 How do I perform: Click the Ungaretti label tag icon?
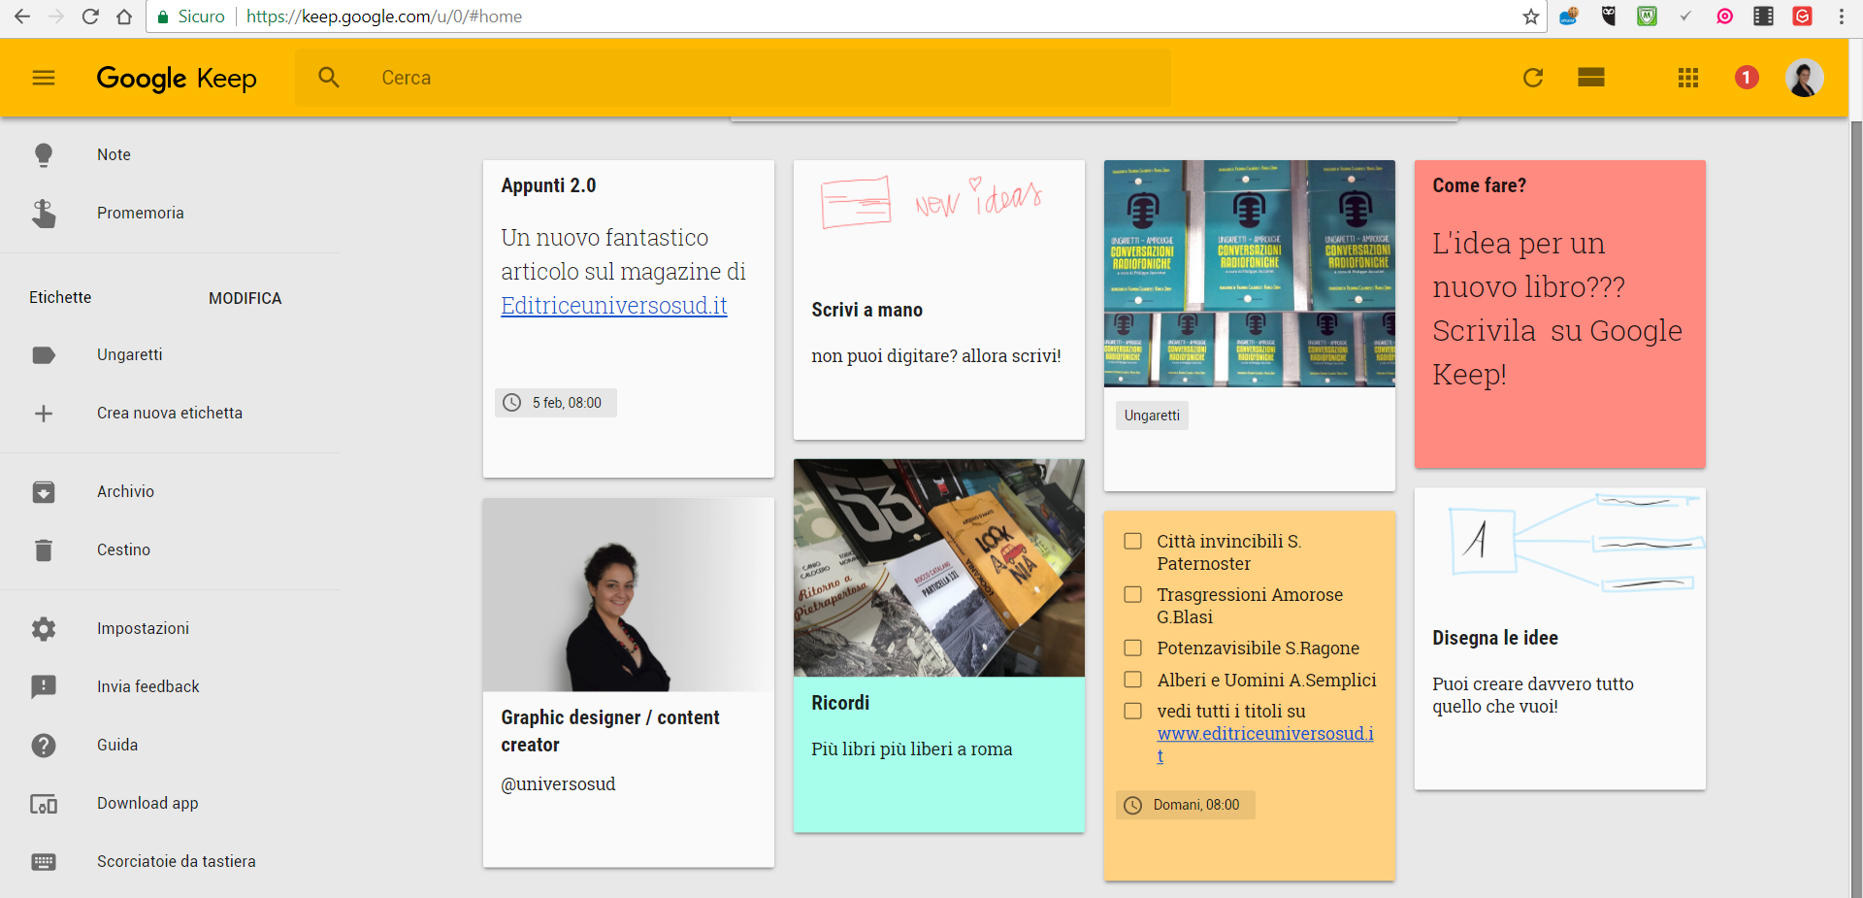[44, 355]
